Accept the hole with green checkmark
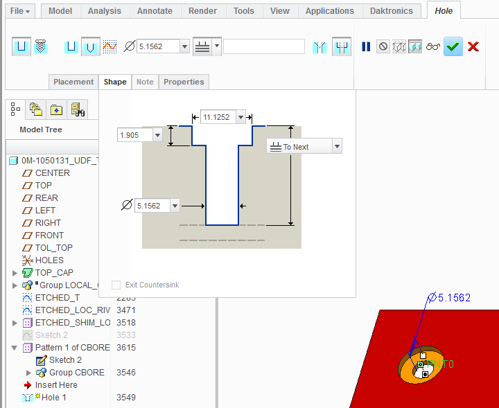 coord(453,46)
